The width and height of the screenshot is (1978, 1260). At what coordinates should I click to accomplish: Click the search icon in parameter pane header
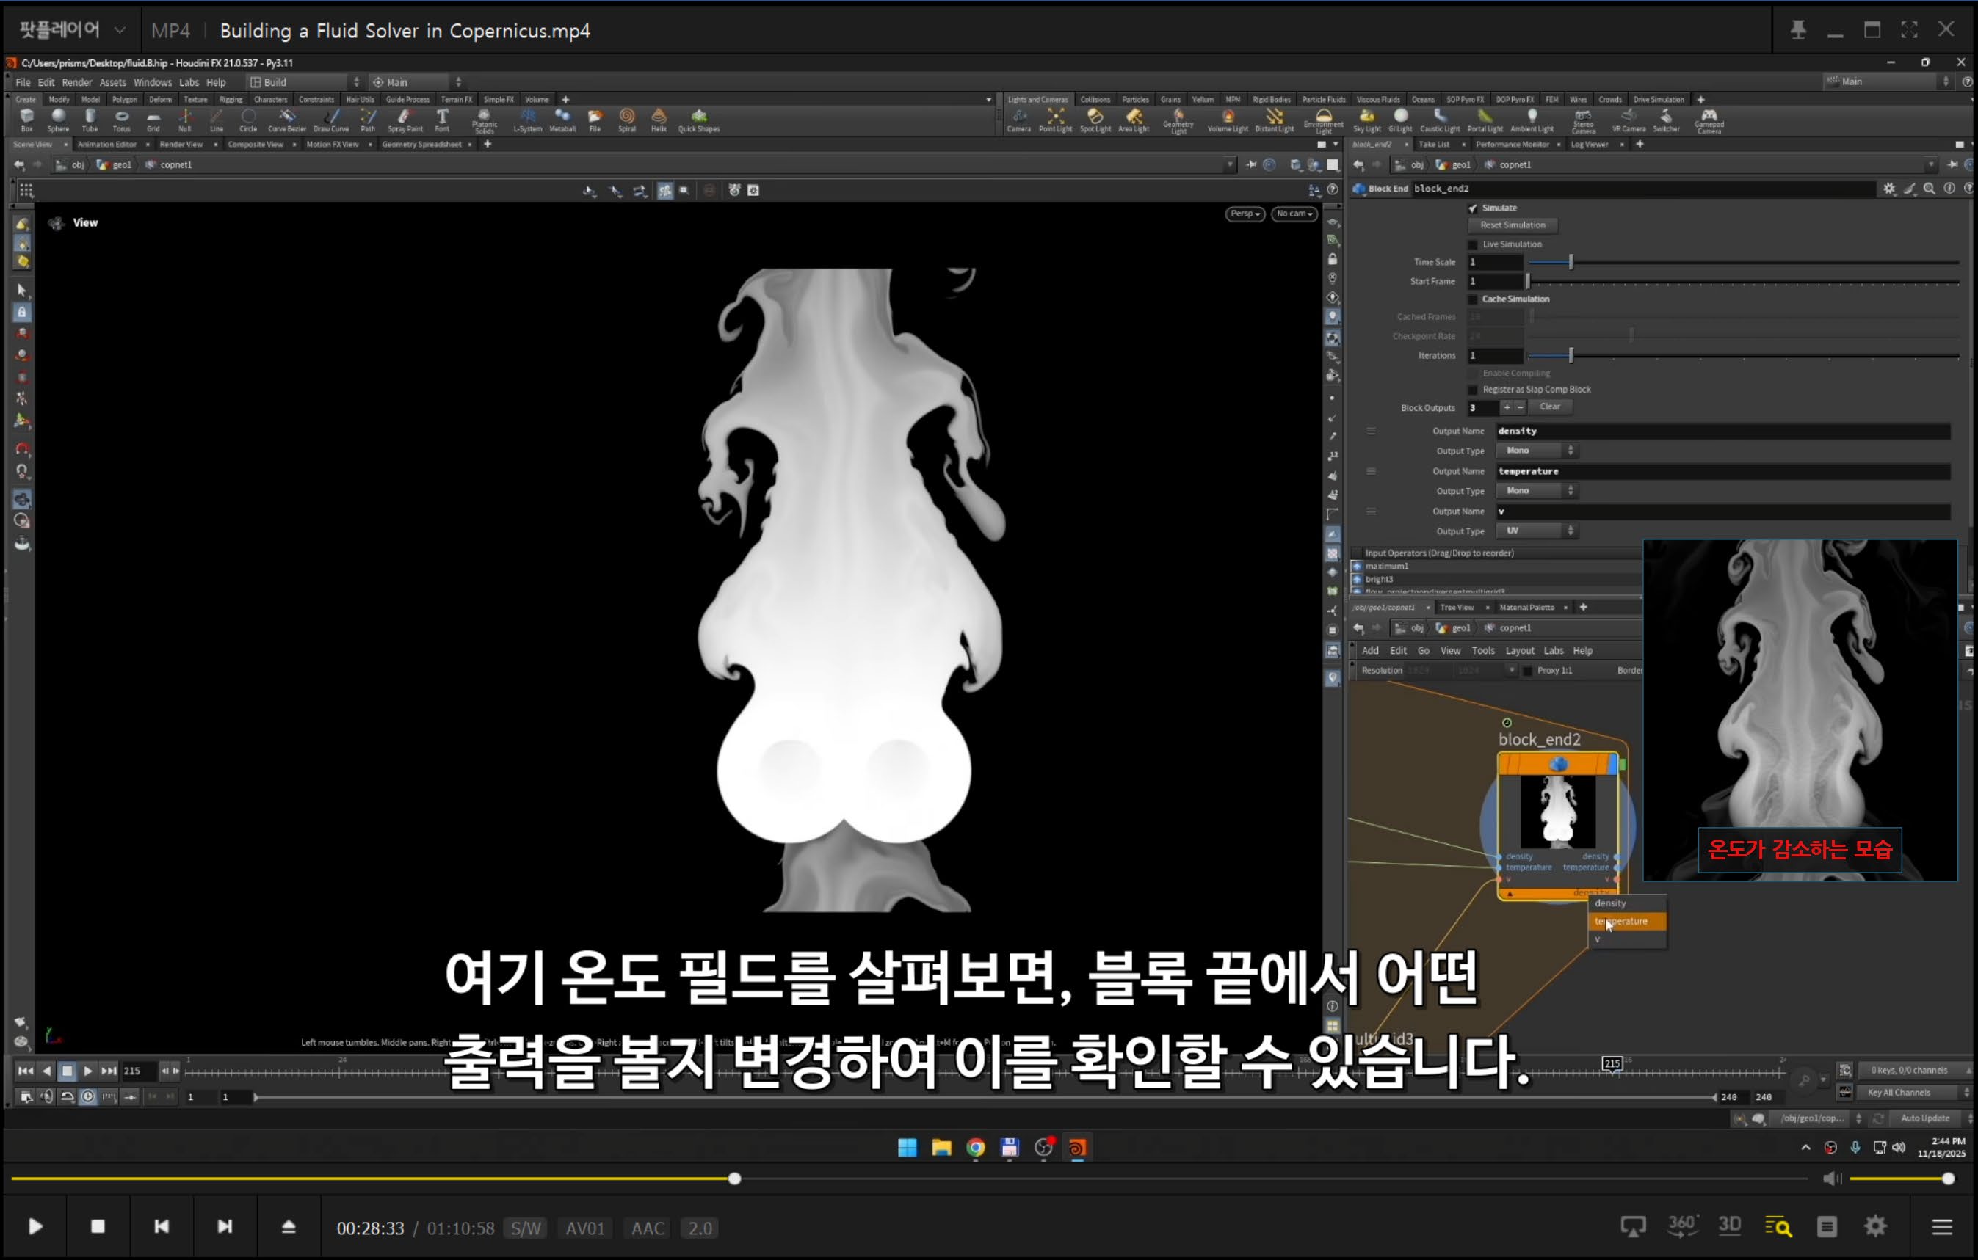[x=1930, y=189]
